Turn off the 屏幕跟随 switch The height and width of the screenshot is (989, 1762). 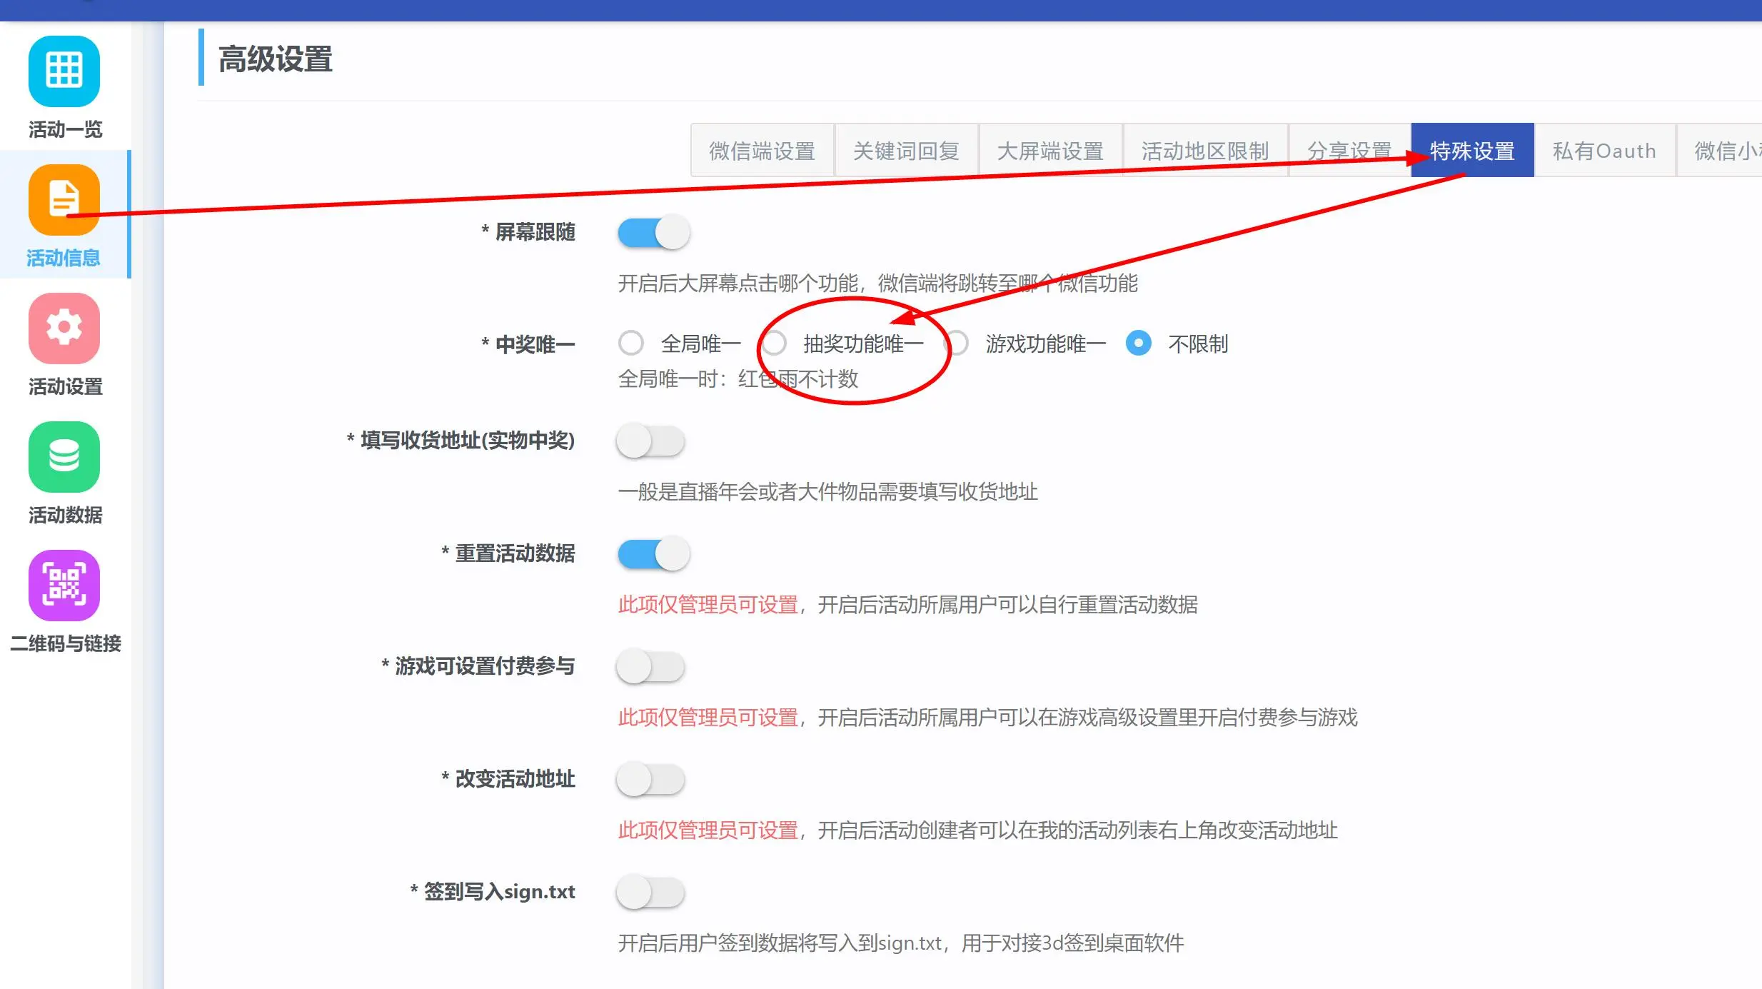[653, 233]
